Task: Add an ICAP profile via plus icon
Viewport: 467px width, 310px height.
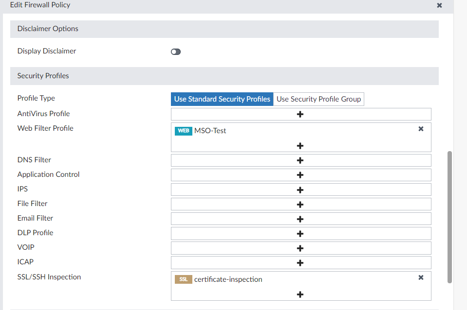Action: [300, 263]
